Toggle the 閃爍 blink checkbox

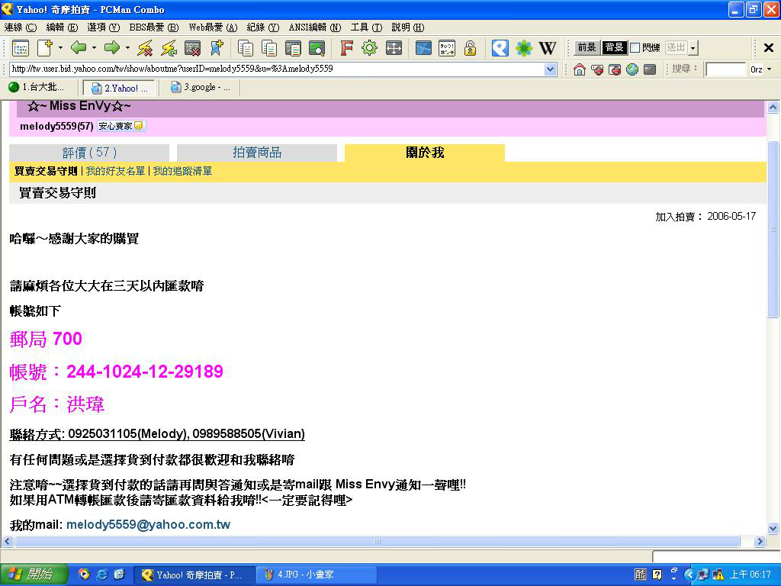(635, 48)
